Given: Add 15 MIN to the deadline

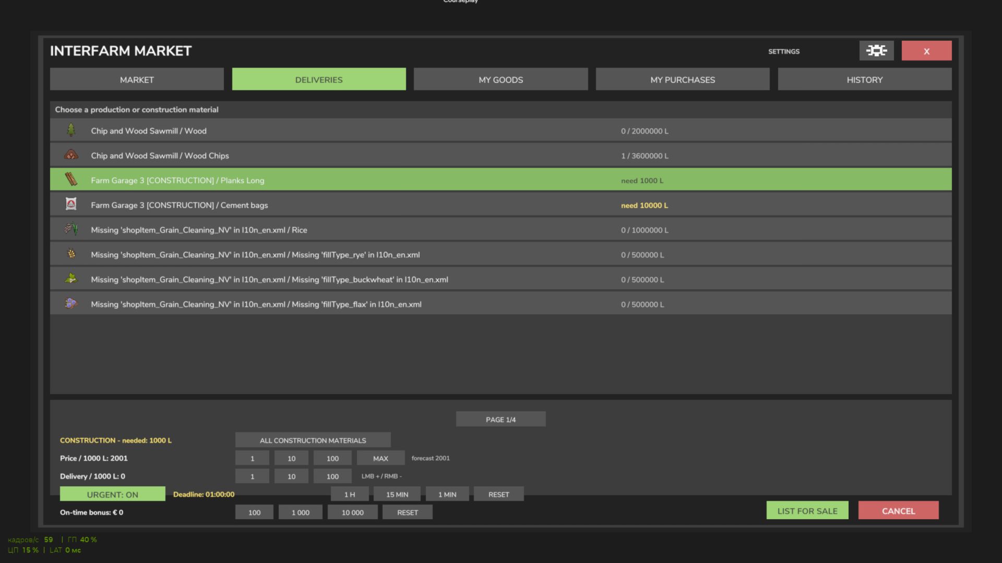Looking at the screenshot, I should (x=397, y=494).
